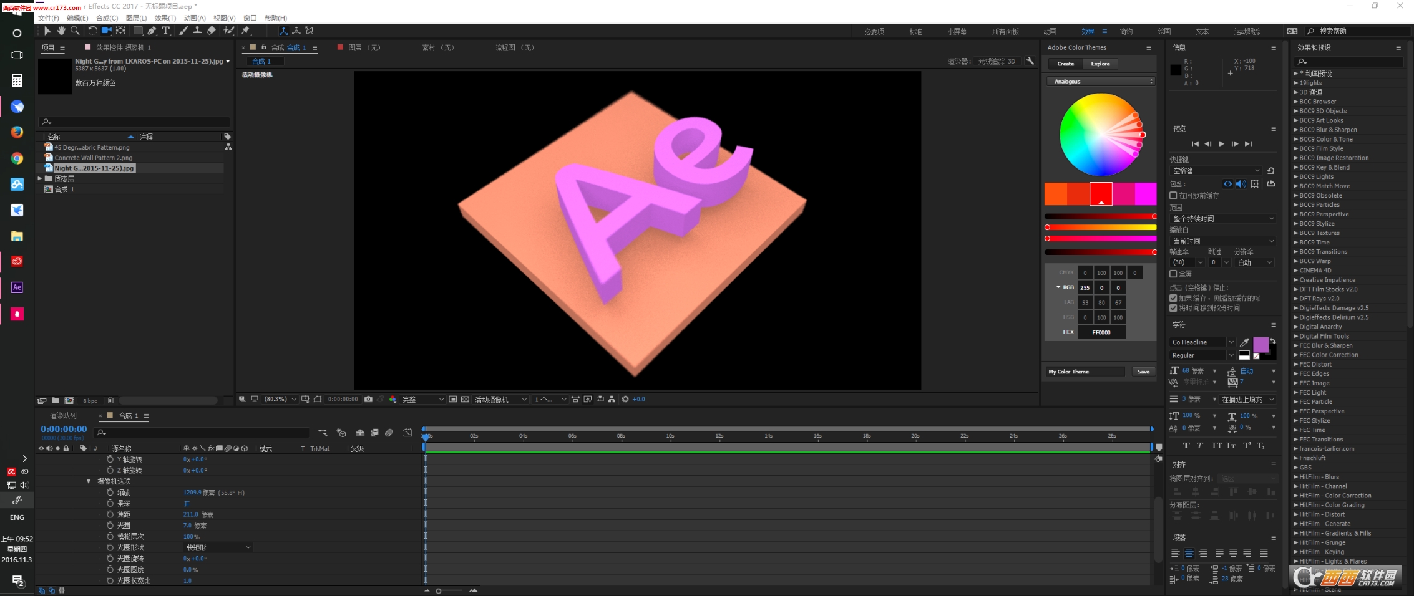Viewport: 1414px width, 596px height.
Task: Open the 整个持续时间 range dropdown
Action: coord(1223,218)
